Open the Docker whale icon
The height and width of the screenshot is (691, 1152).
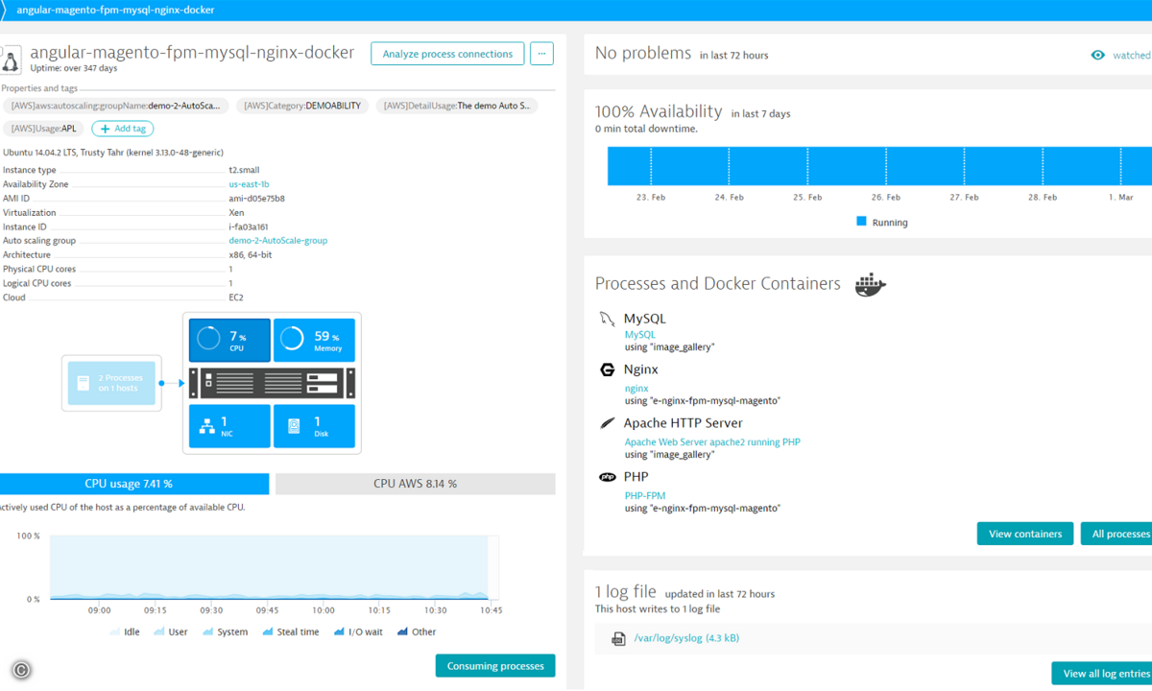tap(870, 284)
